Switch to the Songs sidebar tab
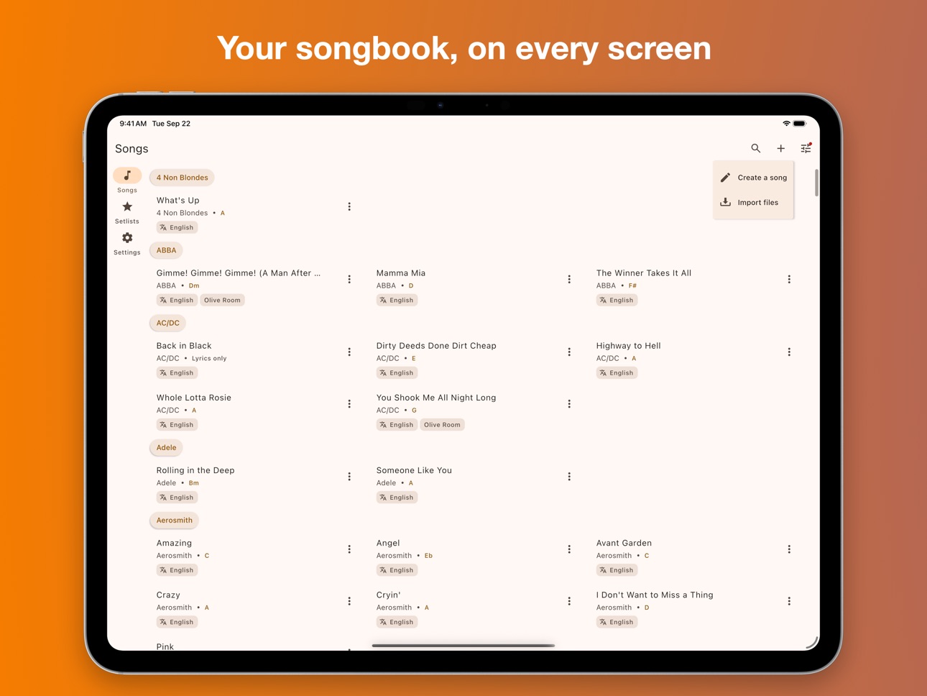 [127, 181]
